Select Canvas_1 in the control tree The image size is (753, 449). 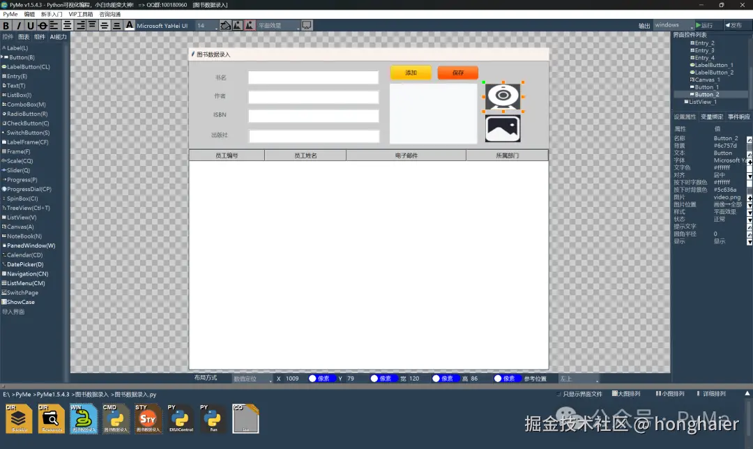705,79
